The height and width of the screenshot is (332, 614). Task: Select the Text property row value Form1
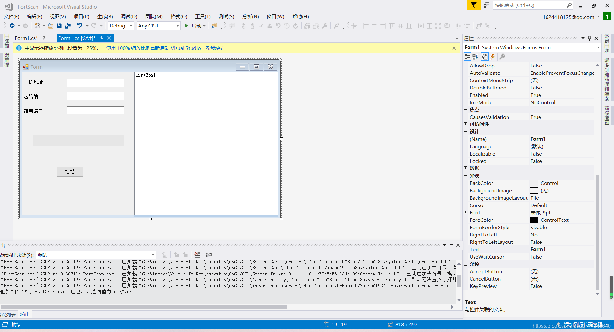[x=562, y=249]
